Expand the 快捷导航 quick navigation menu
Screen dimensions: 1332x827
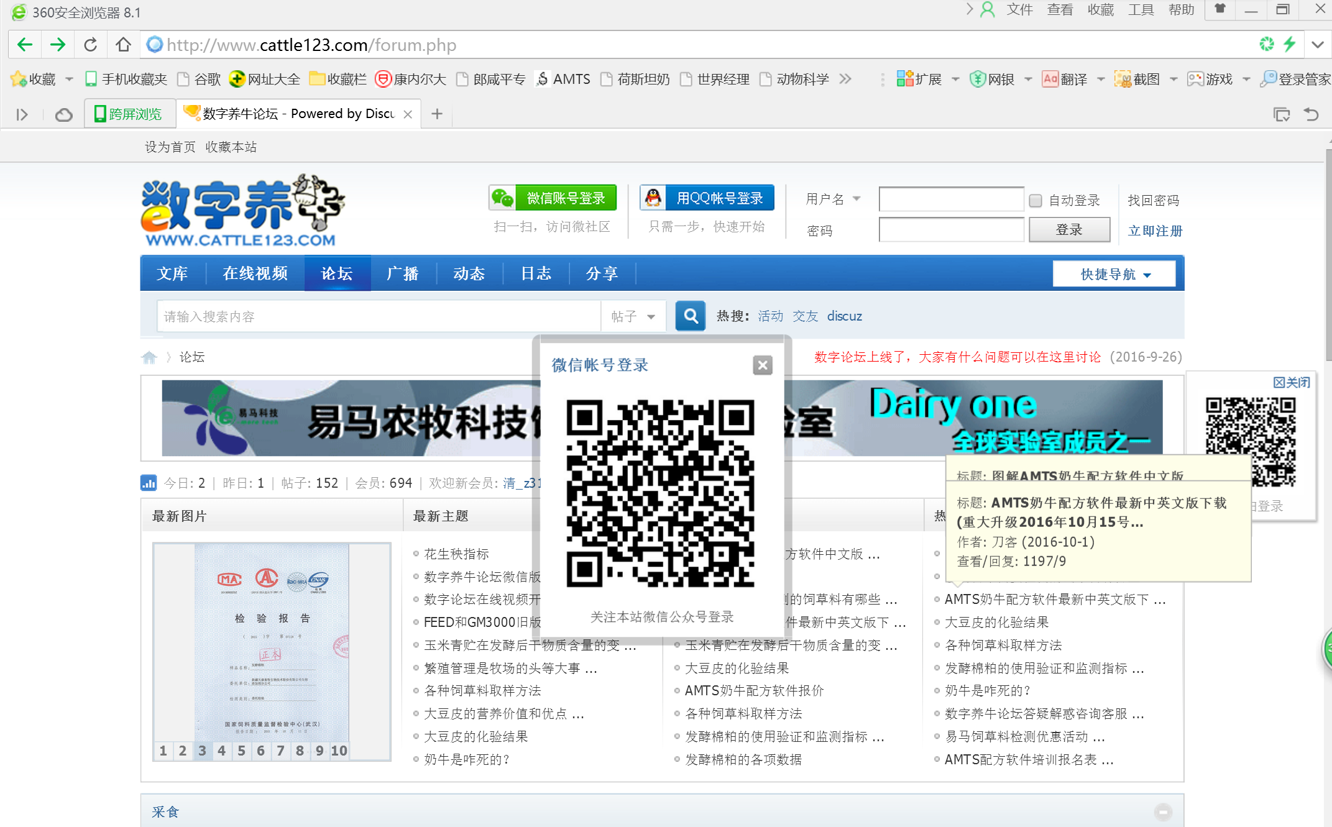click(x=1114, y=274)
